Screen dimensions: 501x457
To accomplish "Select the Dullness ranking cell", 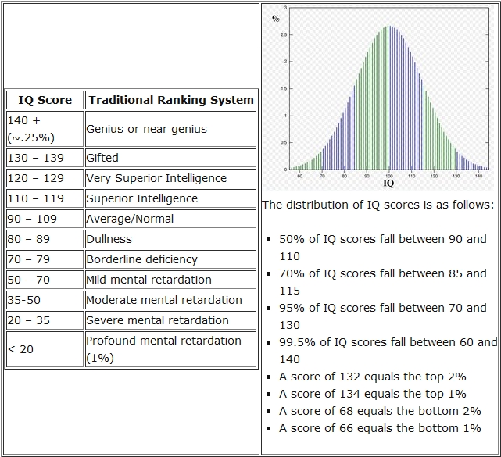I will point(171,239).
